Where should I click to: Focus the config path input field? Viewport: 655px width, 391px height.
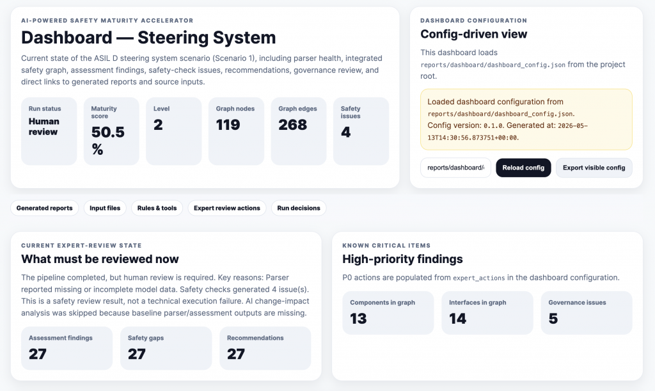tap(455, 168)
